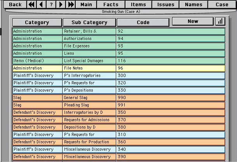Screen dimensions: 237x162
Task: Click the Back button
Action: [x=15, y=5]
